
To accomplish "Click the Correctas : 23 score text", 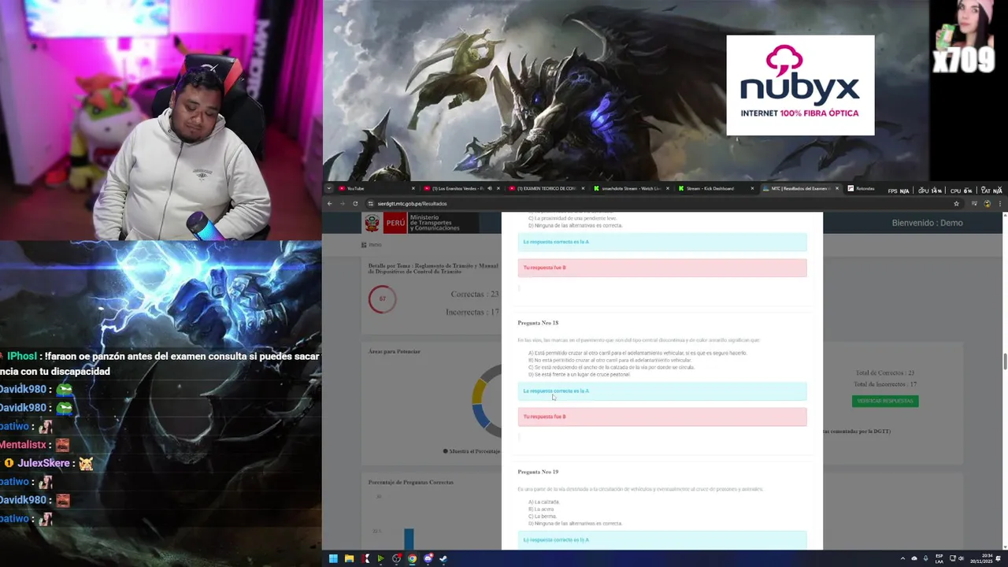I will point(474,295).
